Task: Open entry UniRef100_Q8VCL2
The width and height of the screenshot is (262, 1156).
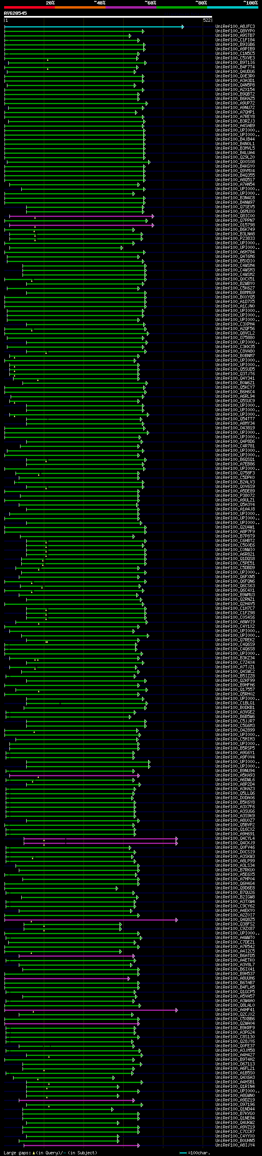Action: click(235, 333)
